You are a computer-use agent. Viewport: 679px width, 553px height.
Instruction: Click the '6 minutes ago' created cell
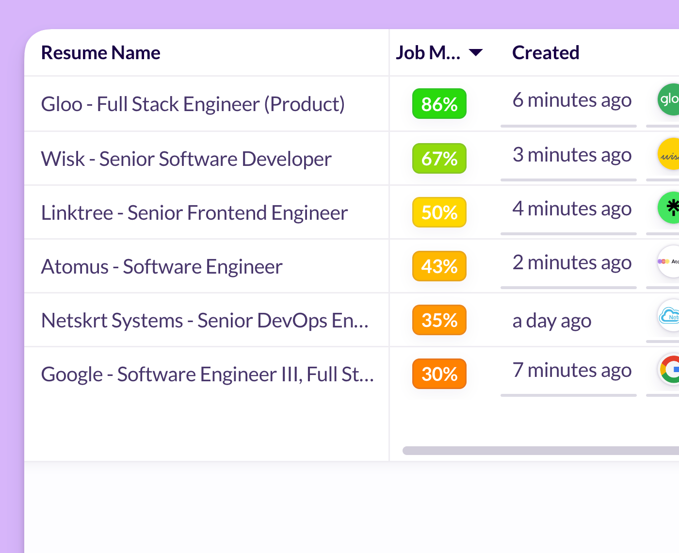click(572, 100)
